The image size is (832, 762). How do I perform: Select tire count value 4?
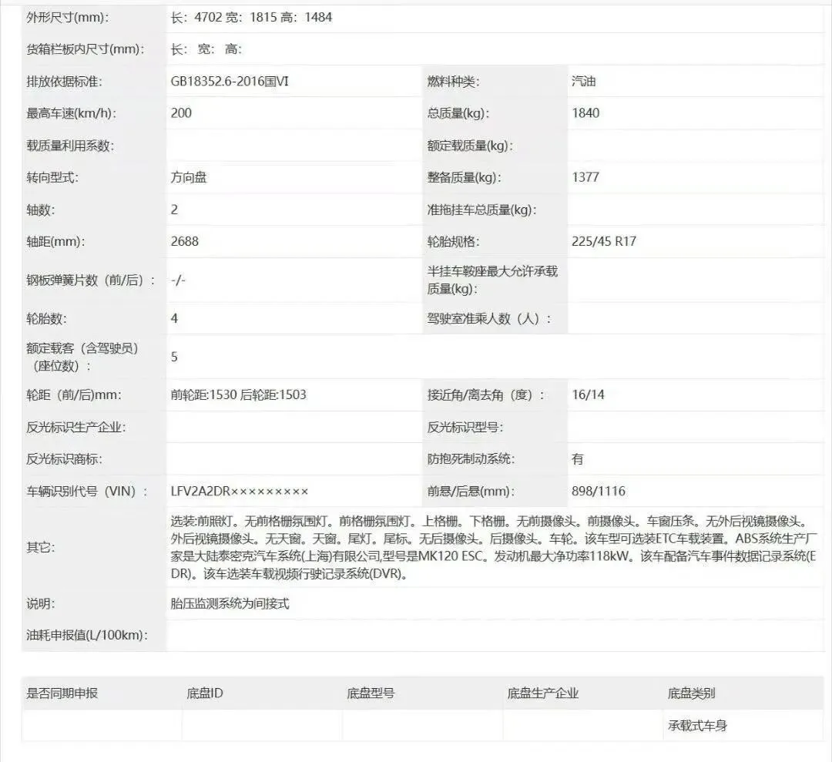tap(174, 318)
